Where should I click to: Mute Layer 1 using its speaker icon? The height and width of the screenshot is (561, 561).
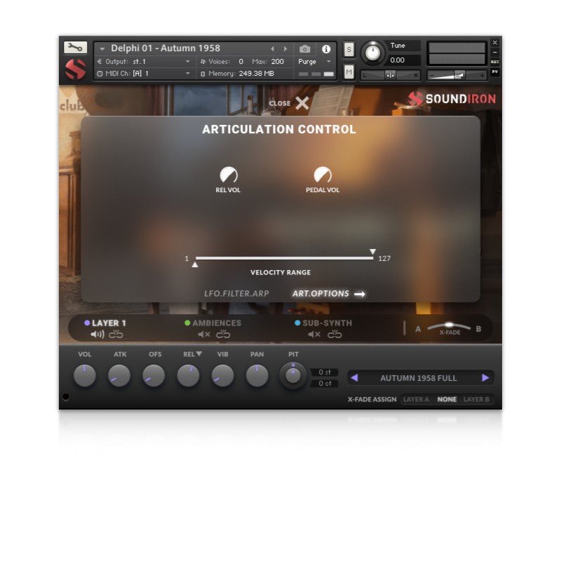[97, 334]
